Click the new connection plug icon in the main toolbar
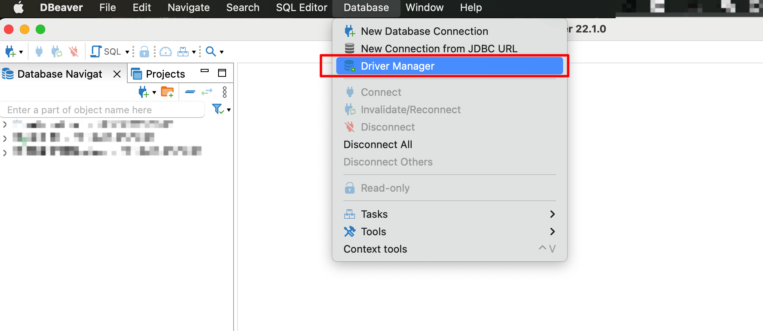 click(10, 51)
